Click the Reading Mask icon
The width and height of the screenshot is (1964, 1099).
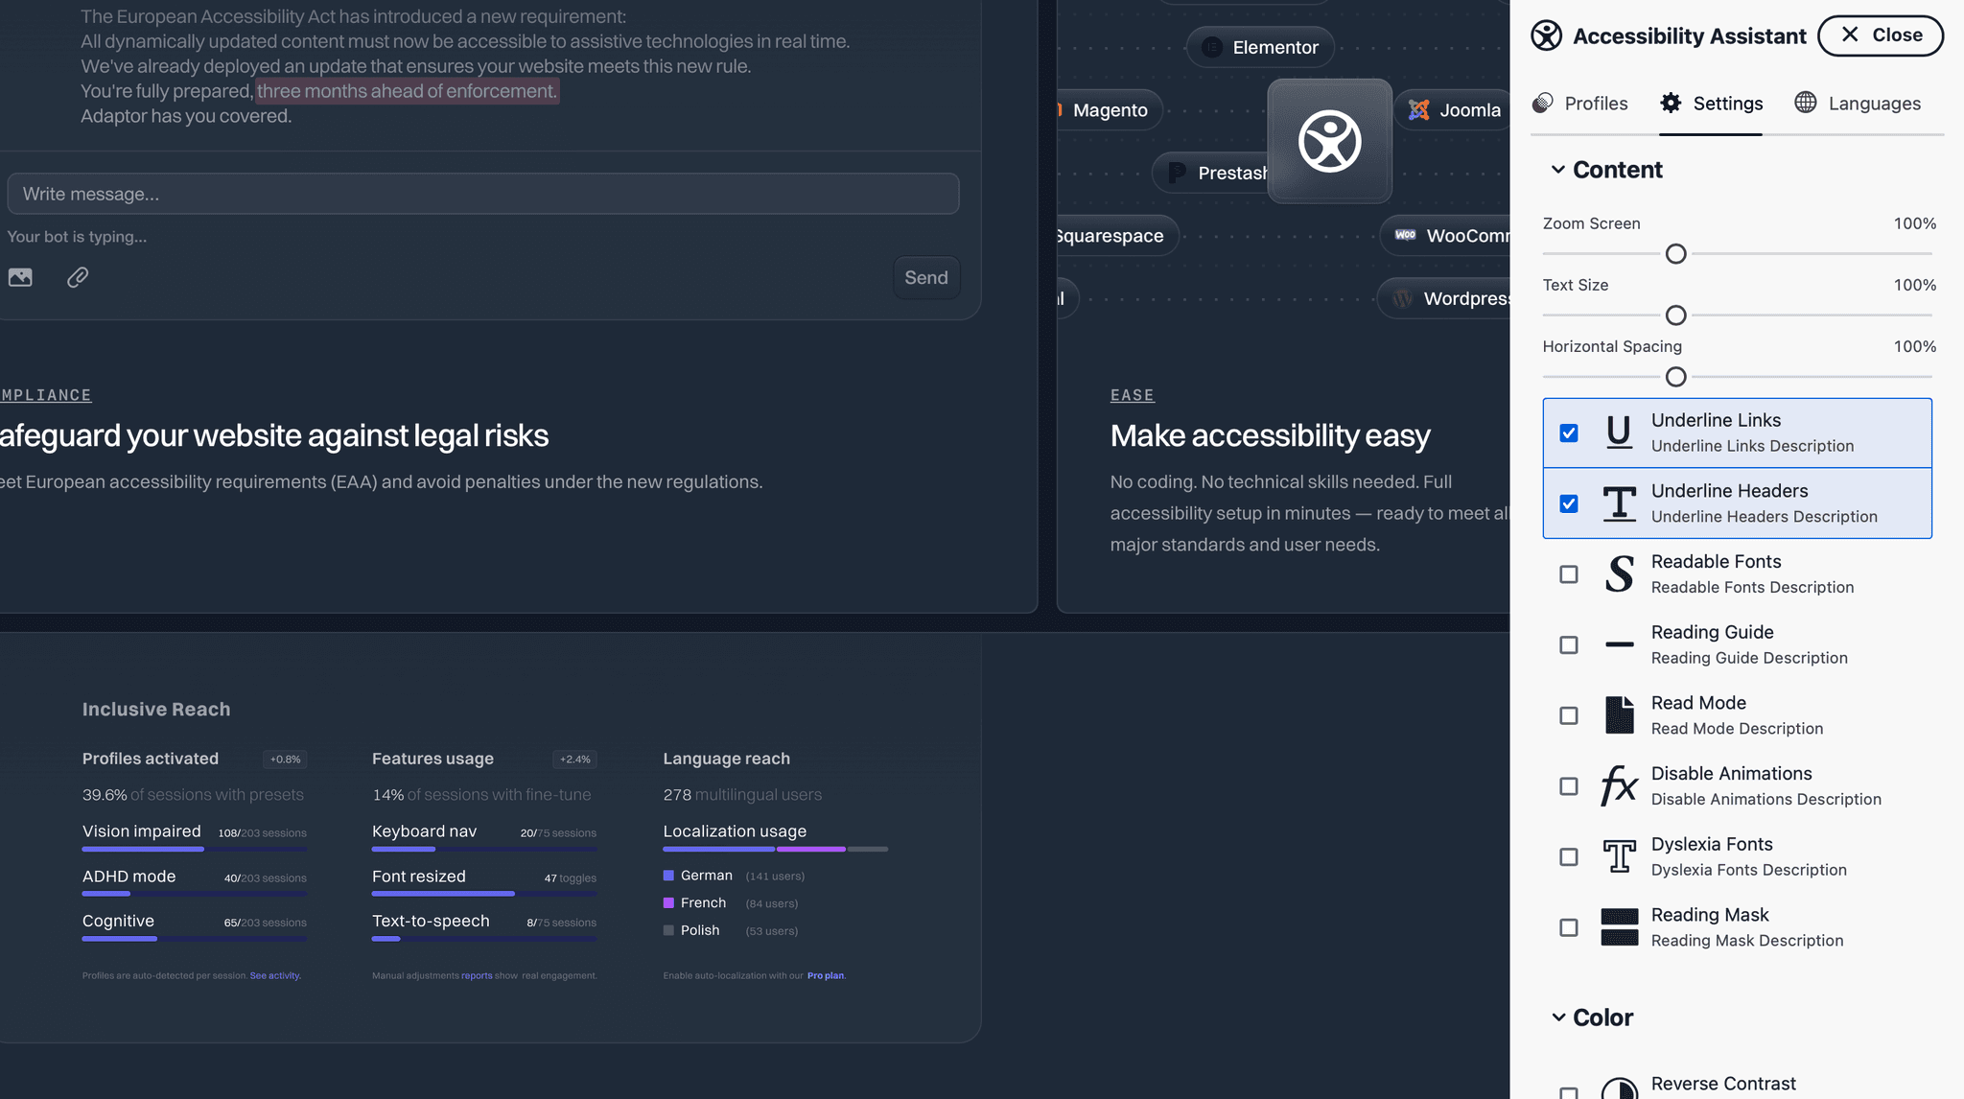[x=1619, y=926]
